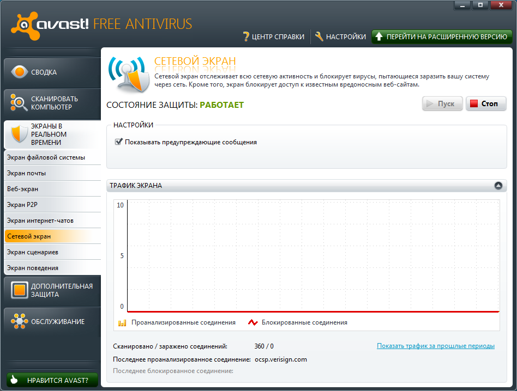The image size is (517, 391).
Task: Select Сетевой экран item
Action: click(x=52, y=236)
